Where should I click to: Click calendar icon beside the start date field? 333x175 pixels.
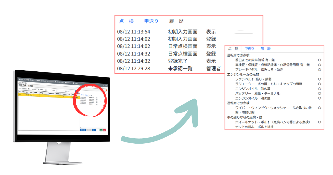[x=29, y=89]
